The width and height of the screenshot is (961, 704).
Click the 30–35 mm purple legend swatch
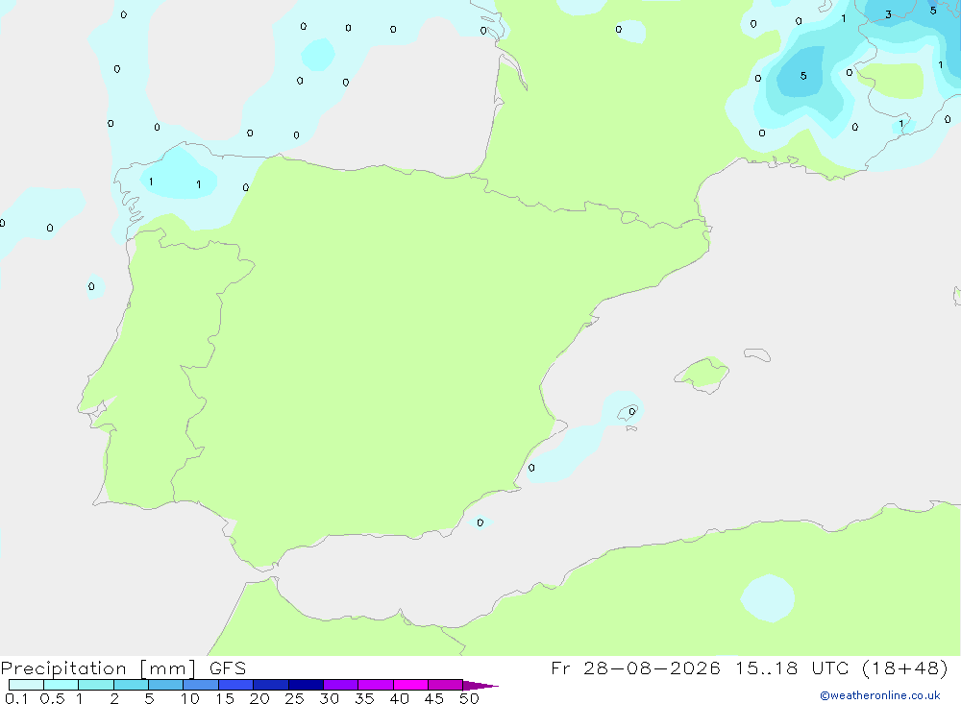point(341,685)
